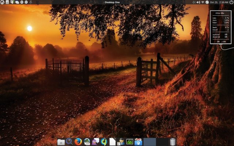Launch the magnifying glass search dock icon

click(x=69, y=142)
